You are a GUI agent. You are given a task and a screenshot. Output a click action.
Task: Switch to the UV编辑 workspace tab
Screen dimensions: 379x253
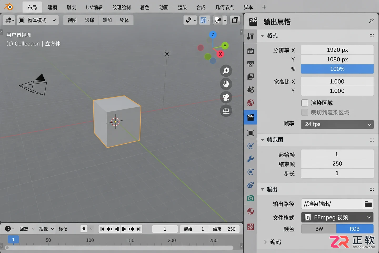tap(94, 7)
